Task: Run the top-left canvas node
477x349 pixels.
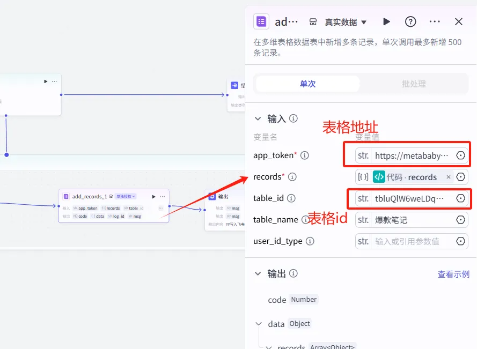Action: pyautogui.click(x=46, y=81)
